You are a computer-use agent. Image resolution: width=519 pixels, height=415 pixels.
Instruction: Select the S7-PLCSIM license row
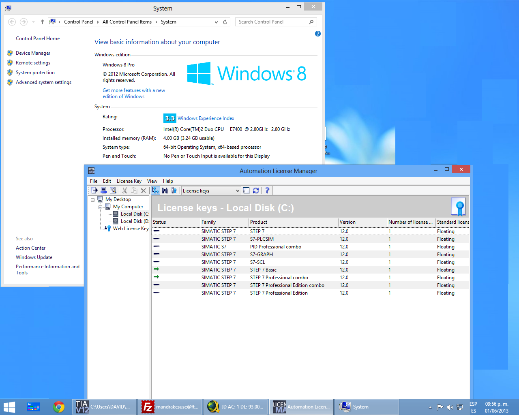[310, 239]
